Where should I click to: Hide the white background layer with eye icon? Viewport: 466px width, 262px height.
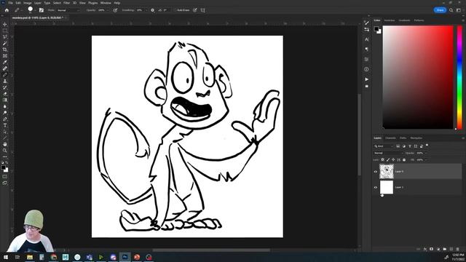click(376, 188)
